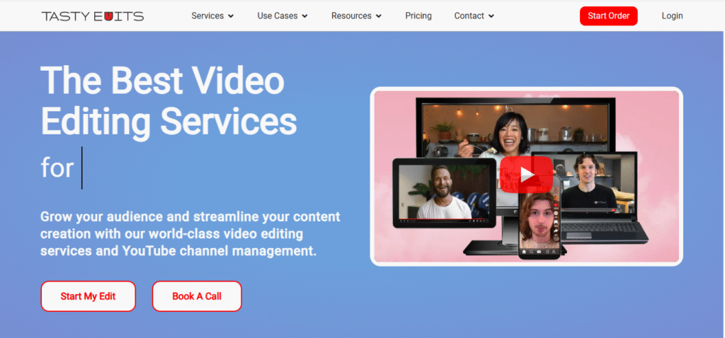Click the headline "The Best Video Editing Services"
This screenshot has width=725, height=338.
point(169,101)
